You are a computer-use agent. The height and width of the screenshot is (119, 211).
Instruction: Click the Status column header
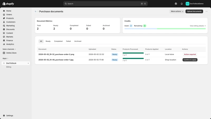click(x=114, y=49)
